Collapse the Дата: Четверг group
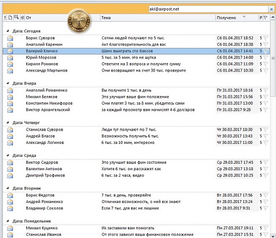This screenshot has height=238, width=276. point(7,122)
